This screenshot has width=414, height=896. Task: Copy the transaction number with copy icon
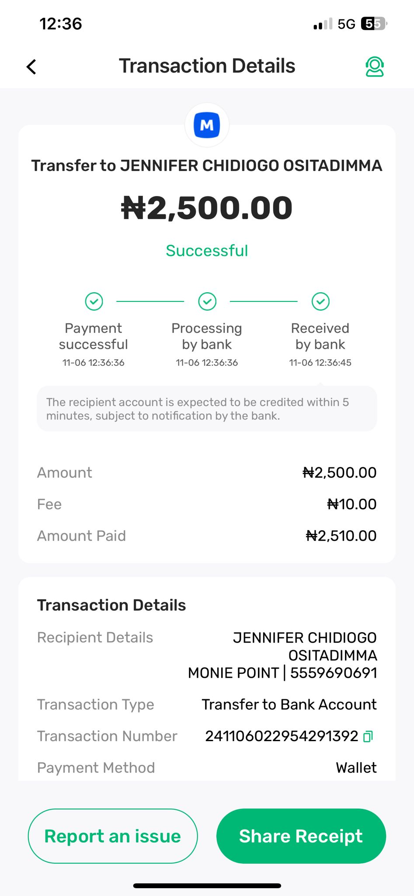[368, 737]
